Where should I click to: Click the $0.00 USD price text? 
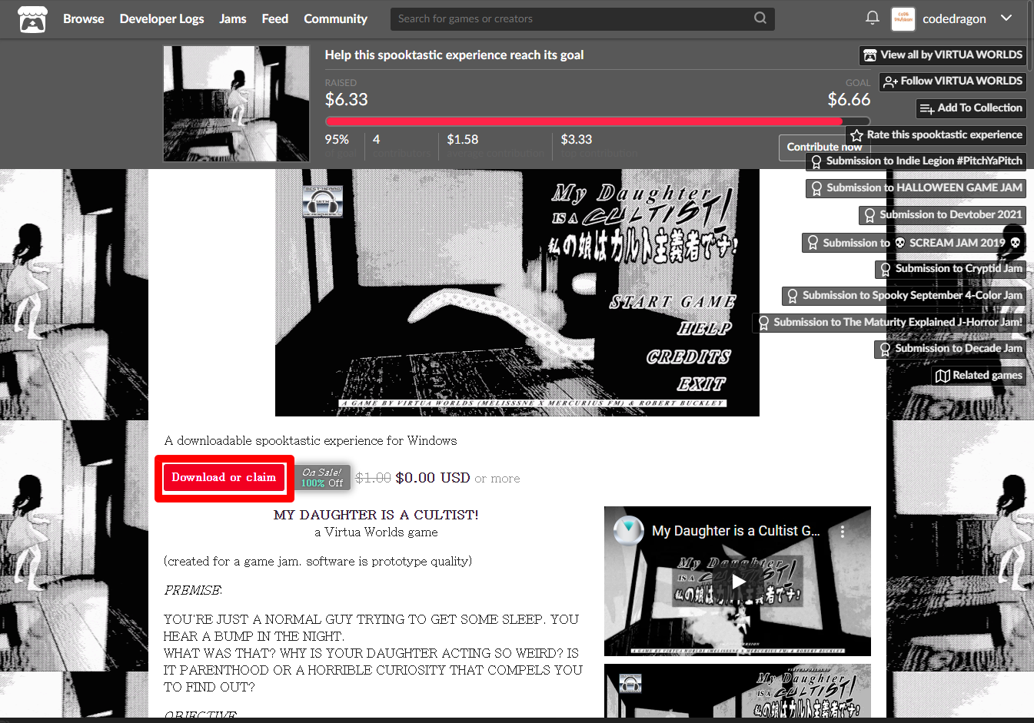433,478
